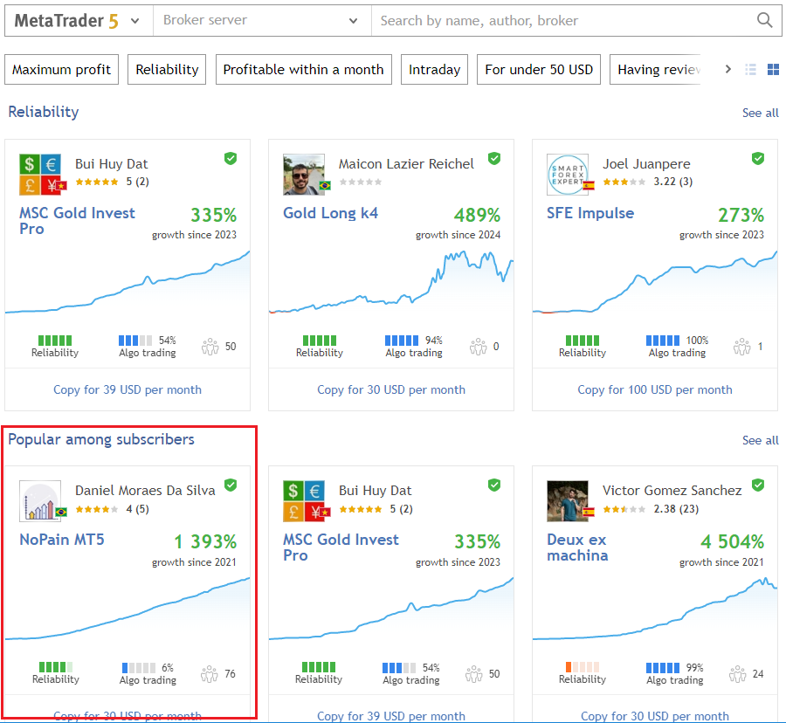The height and width of the screenshot is (723, 786).
Task: Open NoPain MT5 signal title
Action: pyautogui.click(x=62, y=540)
